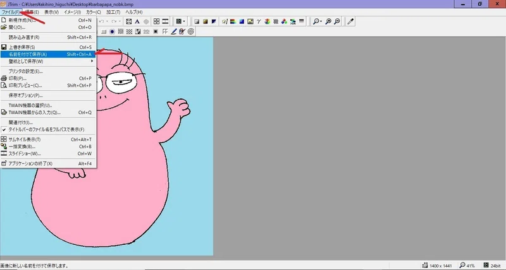The image size is (506, 270).
Task: Choose 名前を付けて保存(A) from File menu
Action: tap(48, 54)
